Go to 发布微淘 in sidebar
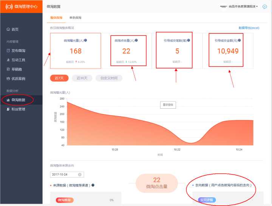This screenshot has height=206, width=272. 18,50
